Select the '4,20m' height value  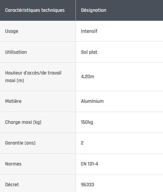click(88, 77)
